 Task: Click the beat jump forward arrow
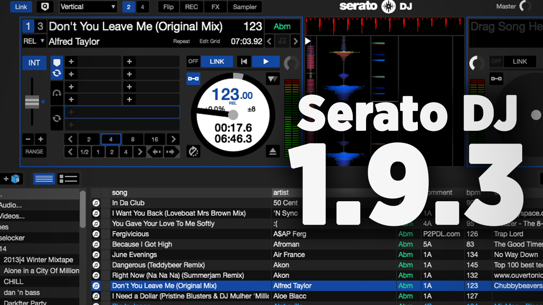pos(170,152)
